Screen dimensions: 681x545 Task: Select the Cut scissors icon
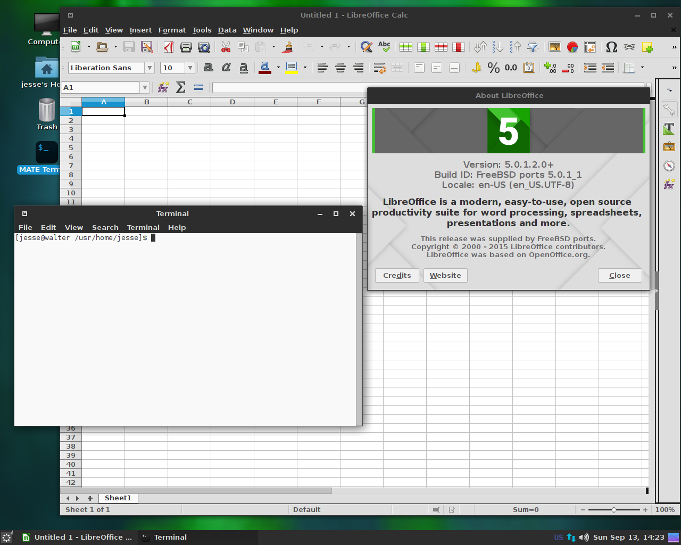(x=226, y=47)
